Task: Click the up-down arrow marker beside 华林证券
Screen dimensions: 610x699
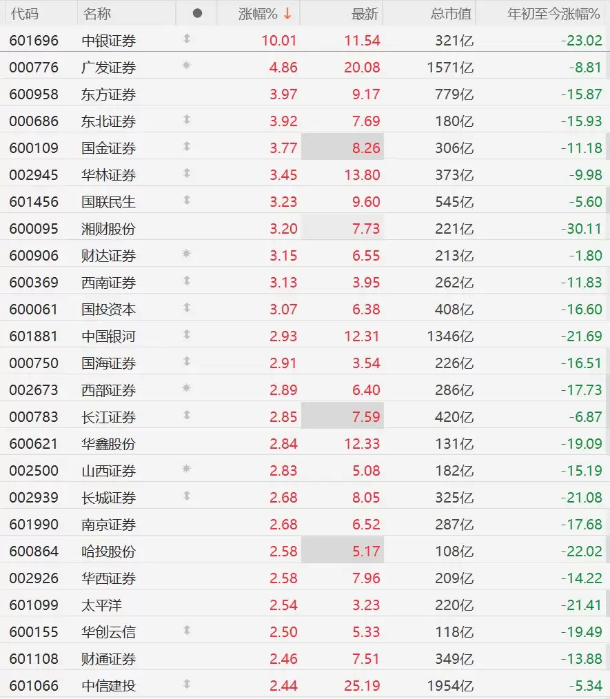Action: [x=187, y=173]
